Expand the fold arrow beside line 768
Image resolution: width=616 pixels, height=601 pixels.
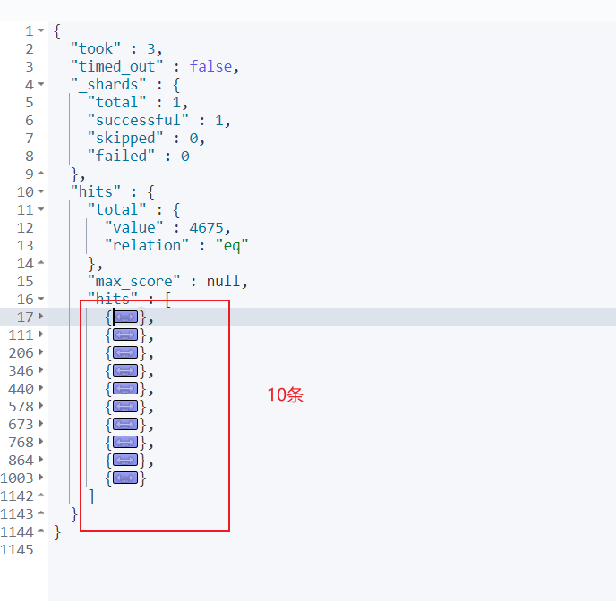click(41, 442)
